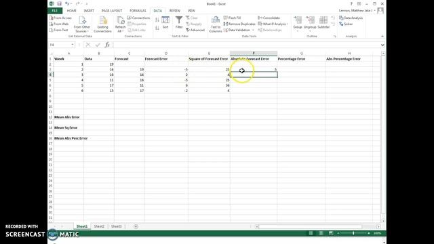Click the zoom in plus button
The width and height of the screenshot is (434, 244).
click(369, 233)
